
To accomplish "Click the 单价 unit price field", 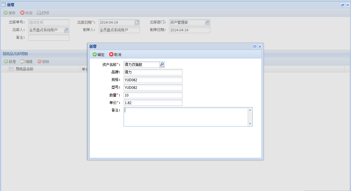I will [x=153, y=103].
